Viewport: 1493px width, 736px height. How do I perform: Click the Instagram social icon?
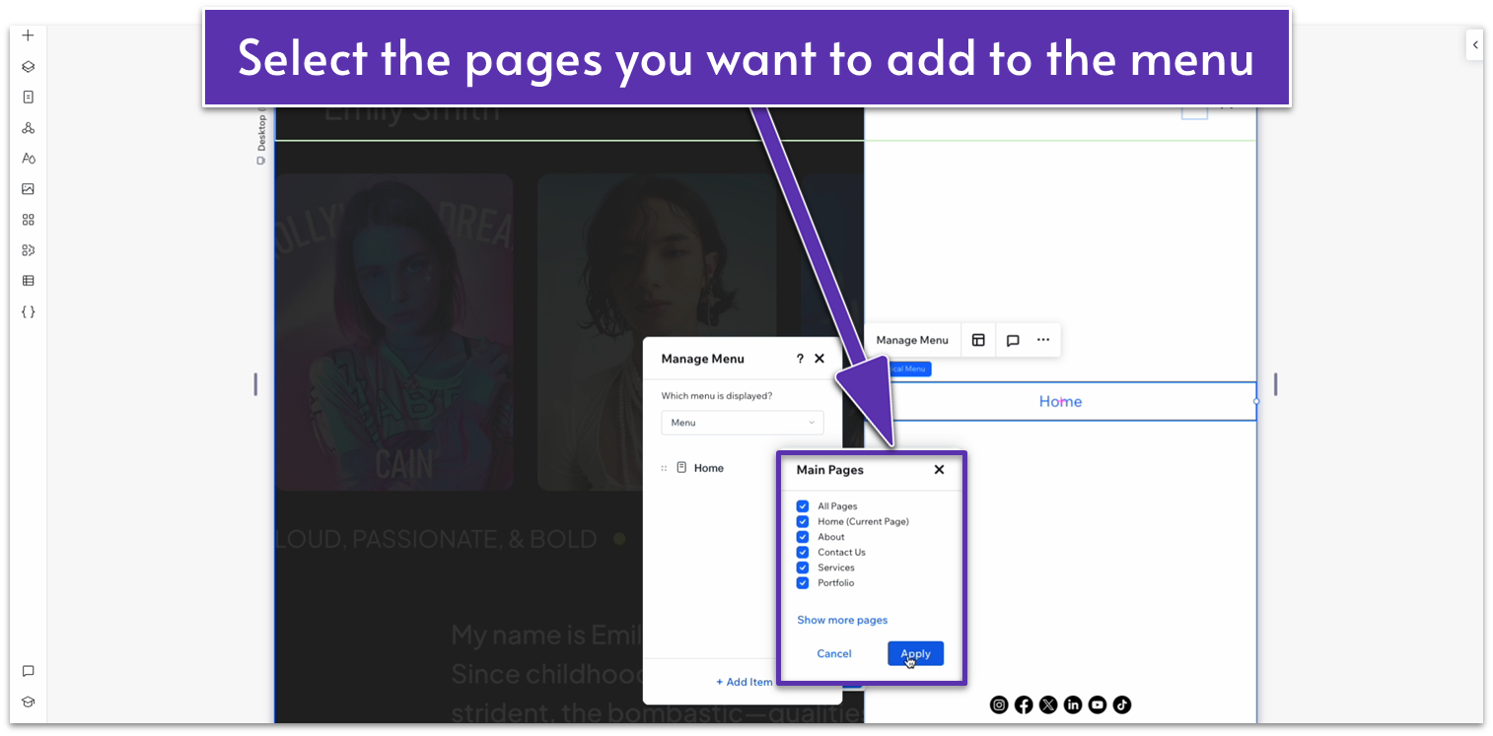[x=999, y=704]
